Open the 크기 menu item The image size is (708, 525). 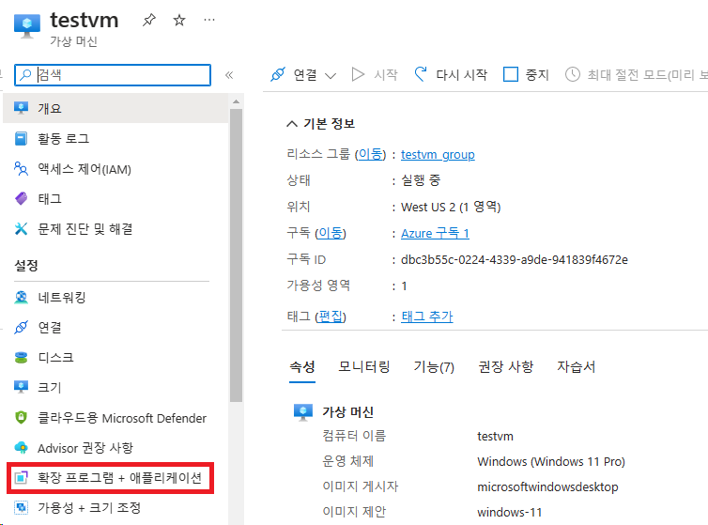49,387
